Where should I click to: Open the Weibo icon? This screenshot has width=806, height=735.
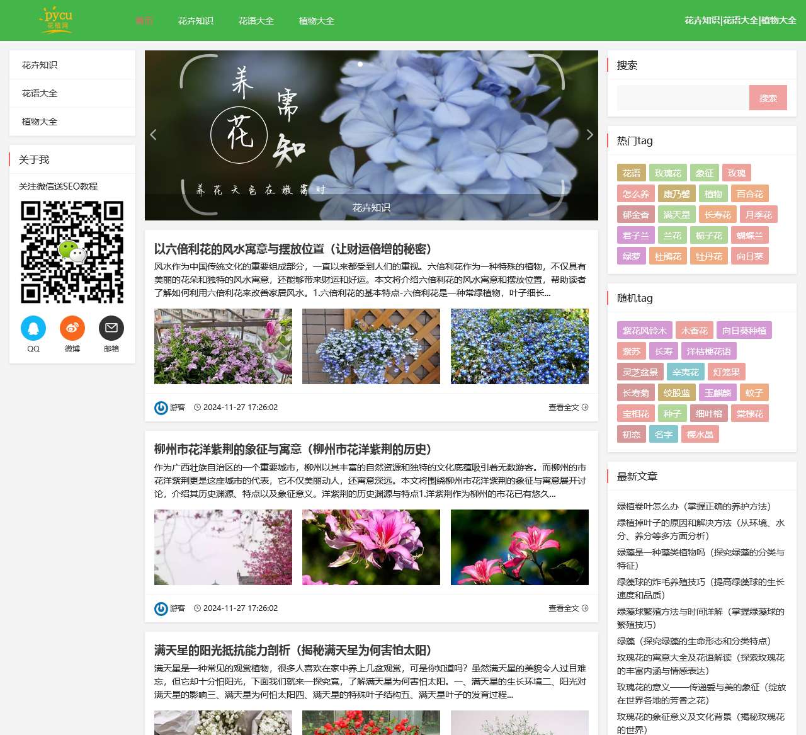click(x=72, y=328)
